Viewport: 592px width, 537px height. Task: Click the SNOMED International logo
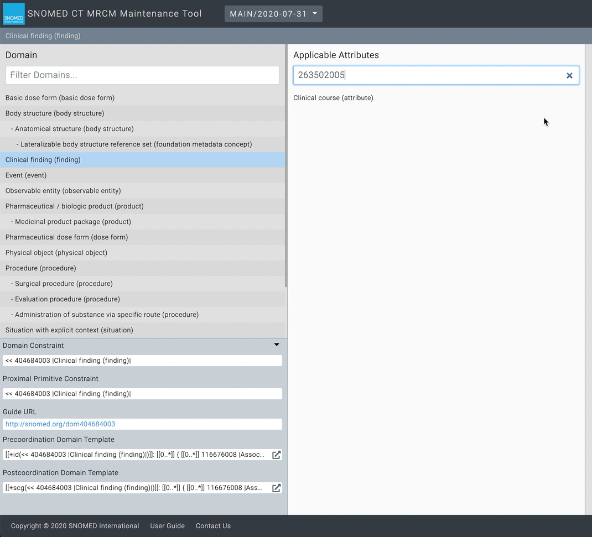14,14
